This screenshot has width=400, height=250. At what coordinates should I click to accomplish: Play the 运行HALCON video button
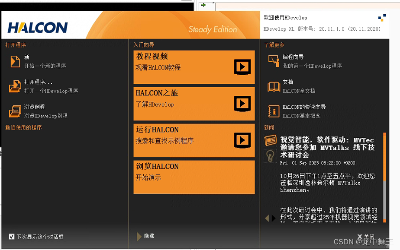click(242, 140)
